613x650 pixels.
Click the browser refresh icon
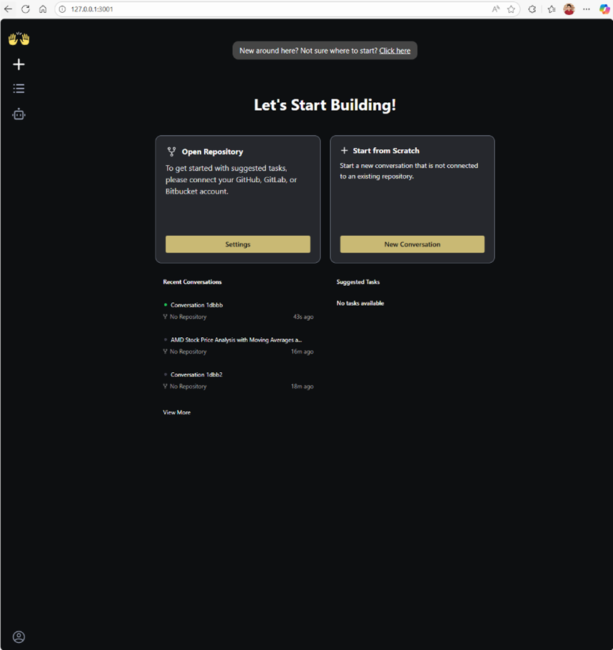click(26, 9)
